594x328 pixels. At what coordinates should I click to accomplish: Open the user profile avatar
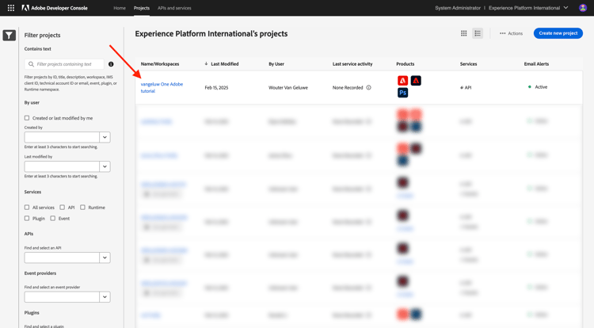(583, 8)
